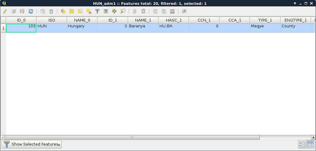The image size is (316, 151).
Task: Click the table corner select-all button
Action: pos(3,20)
